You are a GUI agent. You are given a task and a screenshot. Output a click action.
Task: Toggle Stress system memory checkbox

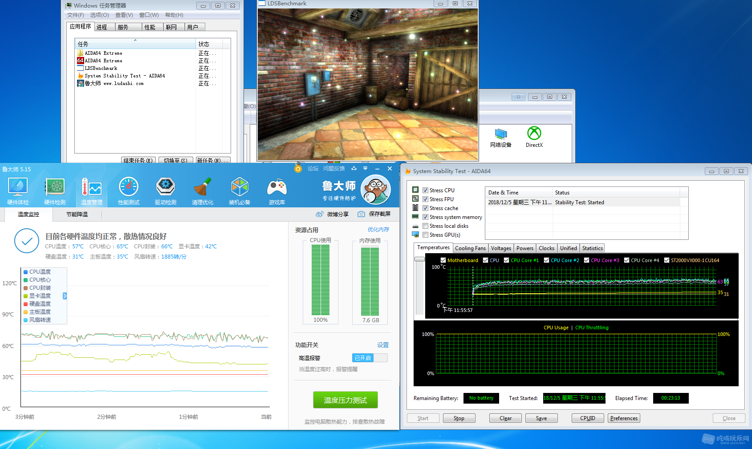[x=425, y=217]
